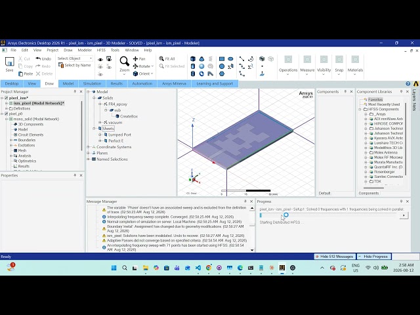Open the Tools menu

(115, 50)
